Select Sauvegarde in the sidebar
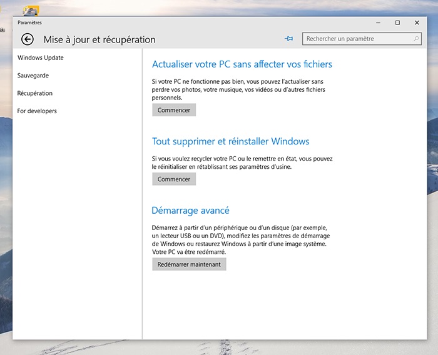 pyautogui.click(x=33, y=76)
